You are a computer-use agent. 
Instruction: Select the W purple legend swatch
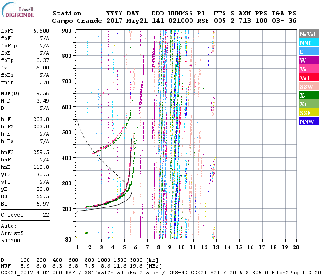pyautogui.click(x=309, y=60)
